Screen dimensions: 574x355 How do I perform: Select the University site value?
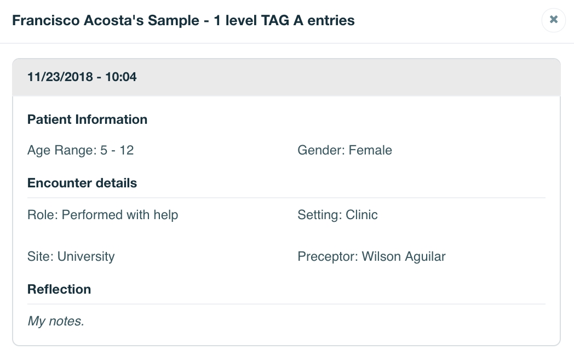(86, 256)
